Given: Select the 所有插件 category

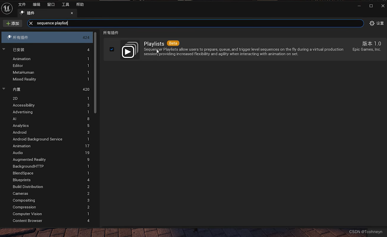Looking at the screenshot, I should pos(47,37).
